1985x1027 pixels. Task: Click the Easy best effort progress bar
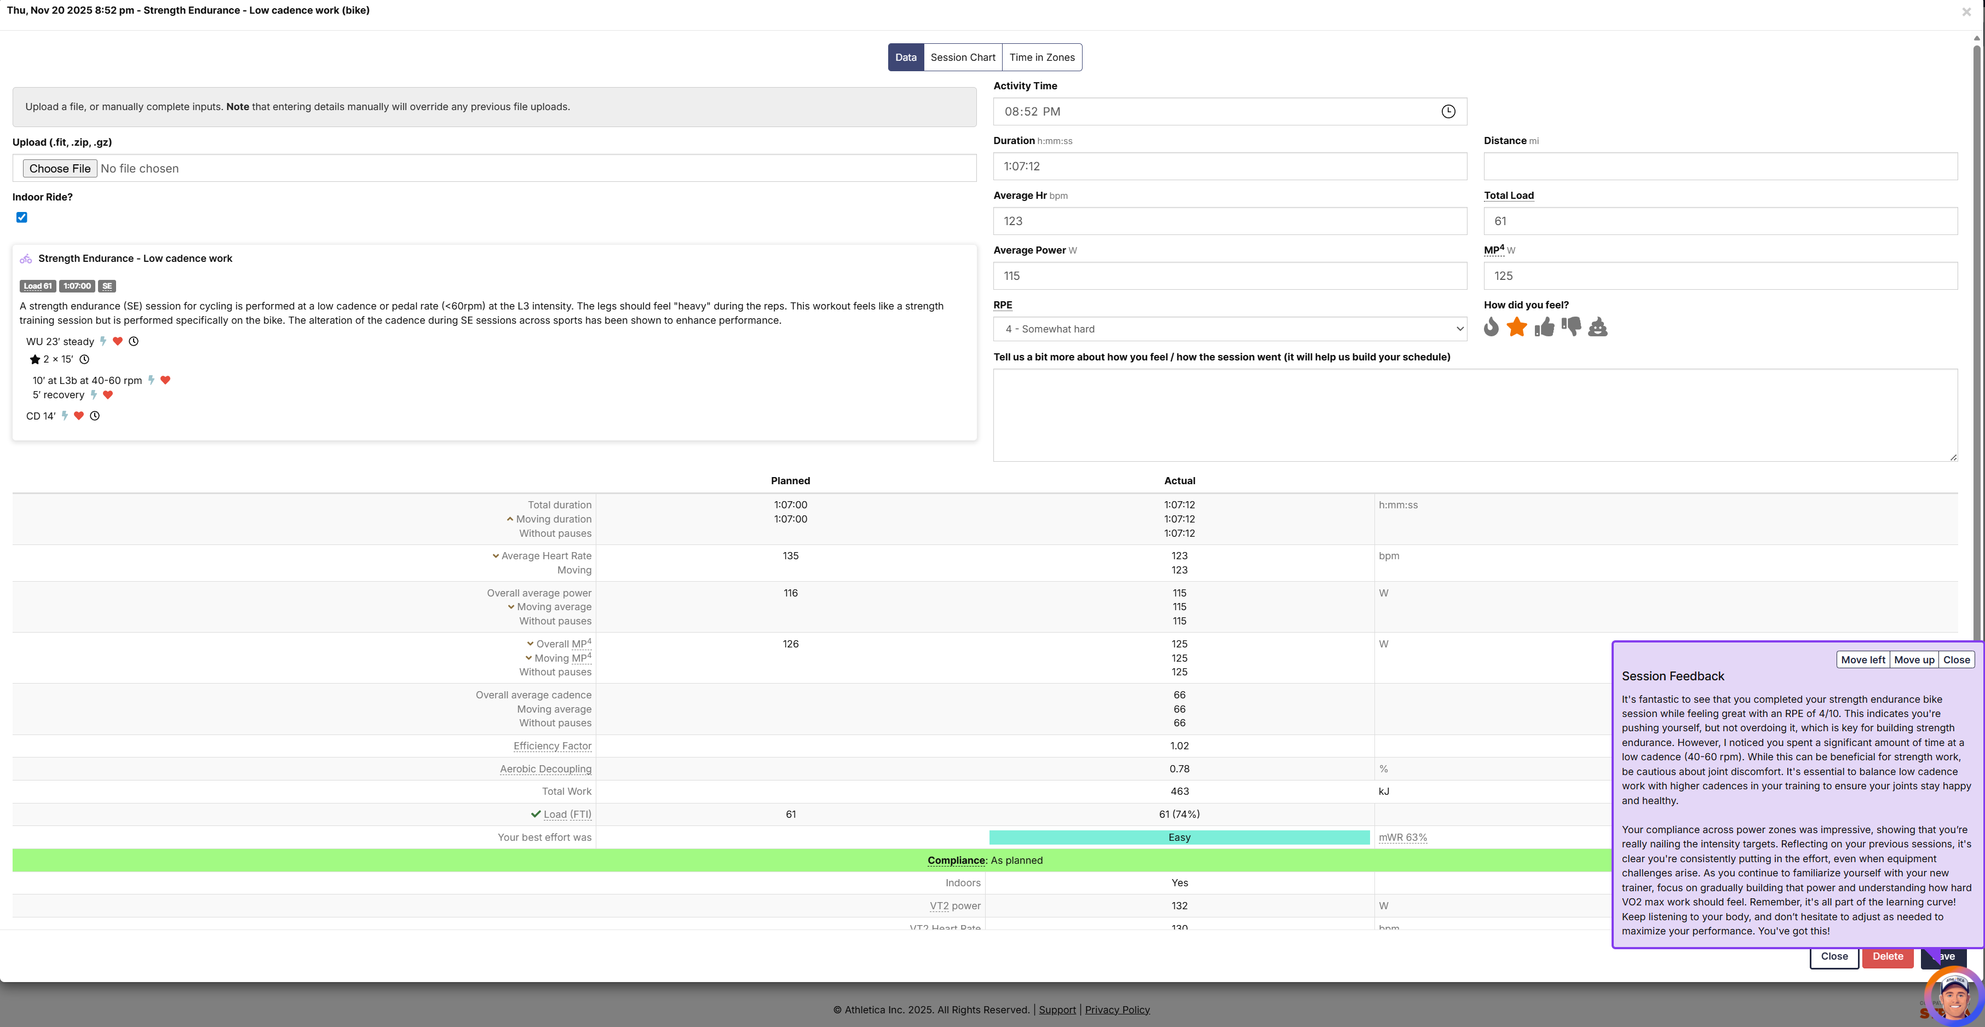(1179, 837)
